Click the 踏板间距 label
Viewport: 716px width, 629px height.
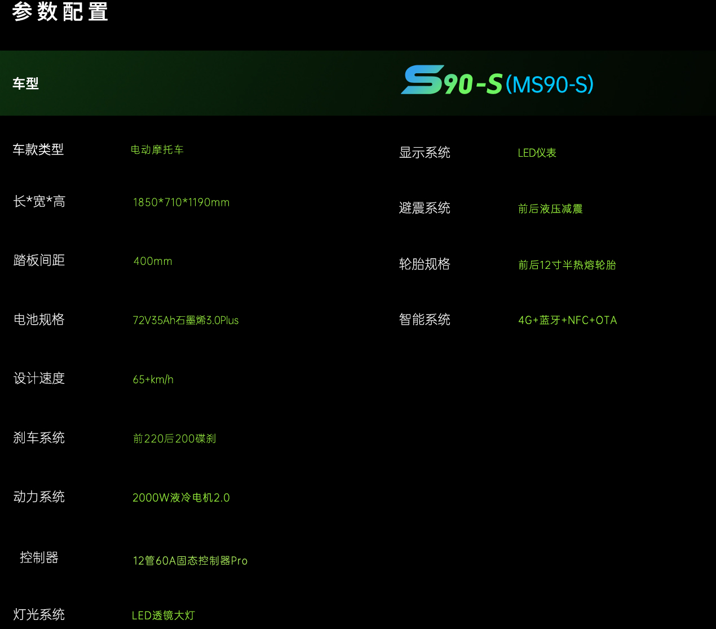coord(38,260)
